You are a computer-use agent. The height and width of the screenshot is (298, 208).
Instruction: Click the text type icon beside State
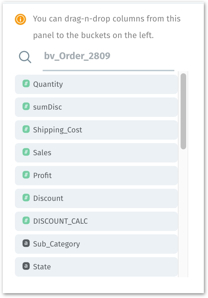tap(26, 266)
